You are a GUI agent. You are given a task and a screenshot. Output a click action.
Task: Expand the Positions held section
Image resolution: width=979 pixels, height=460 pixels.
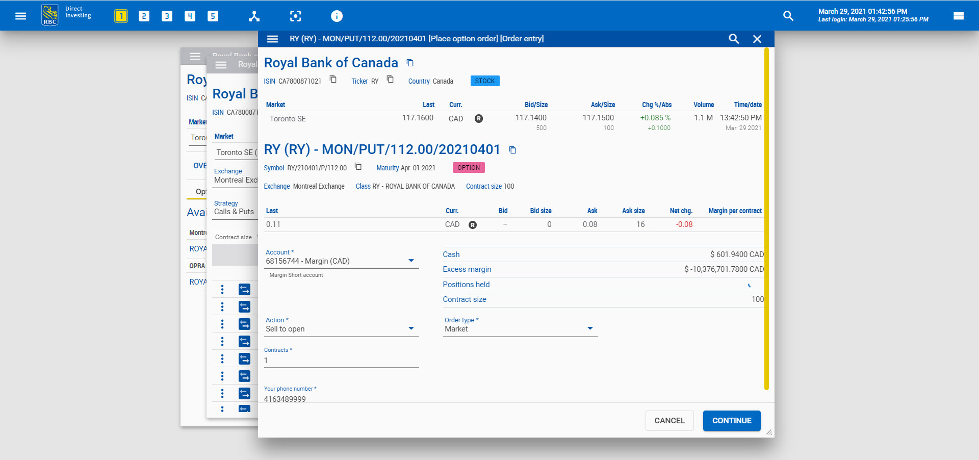pyautogui.click(x=750, y=285)
